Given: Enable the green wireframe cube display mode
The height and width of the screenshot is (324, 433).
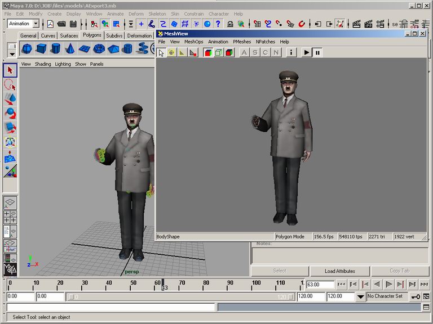Looking at the screenshot, I should [x=218, y=52].
